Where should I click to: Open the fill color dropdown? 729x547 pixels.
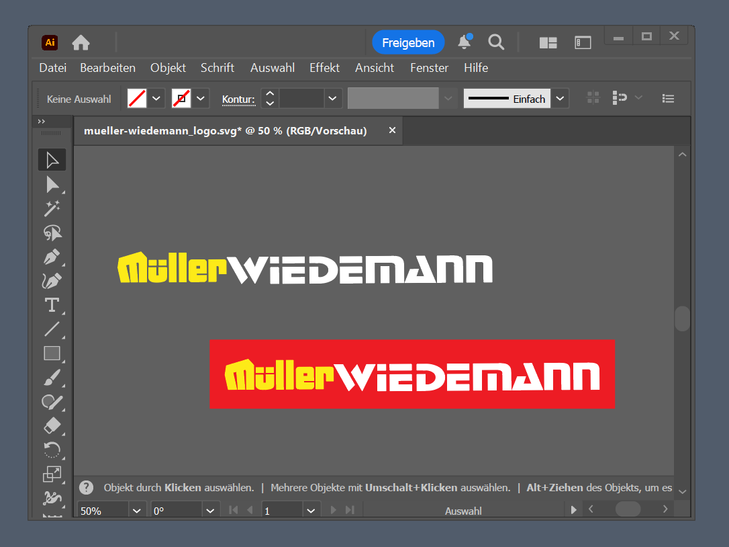[156, 99]
